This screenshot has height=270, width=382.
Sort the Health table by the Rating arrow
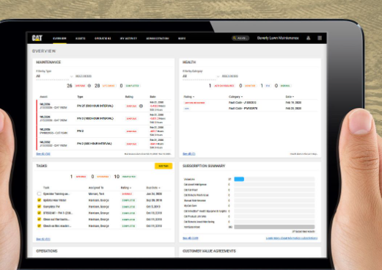tap(194, 97)
